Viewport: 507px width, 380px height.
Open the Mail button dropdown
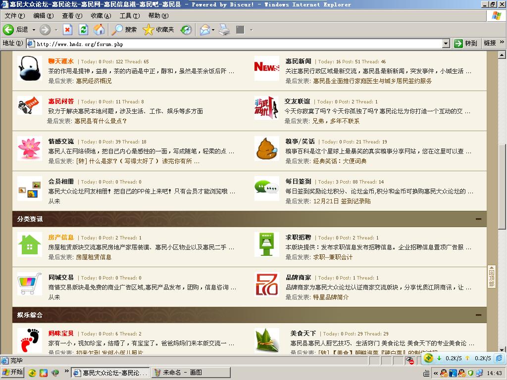click(213, 30)
